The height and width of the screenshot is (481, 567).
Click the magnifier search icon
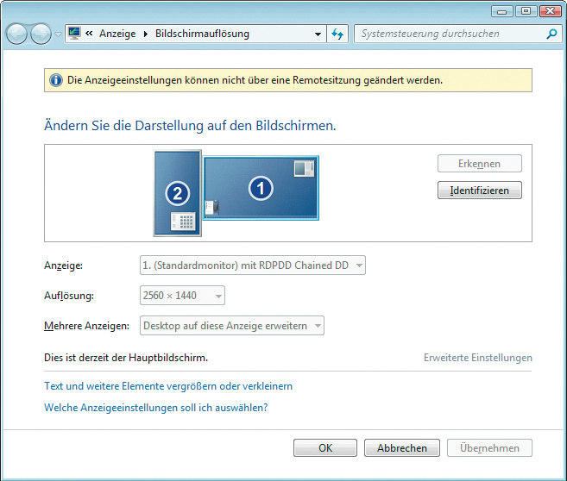551,34
